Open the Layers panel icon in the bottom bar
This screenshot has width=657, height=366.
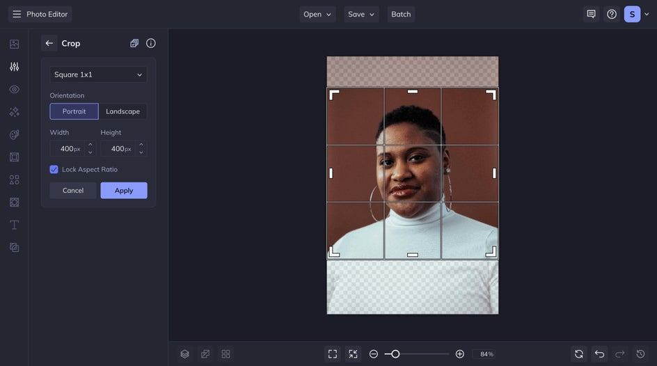pos(185,354)
